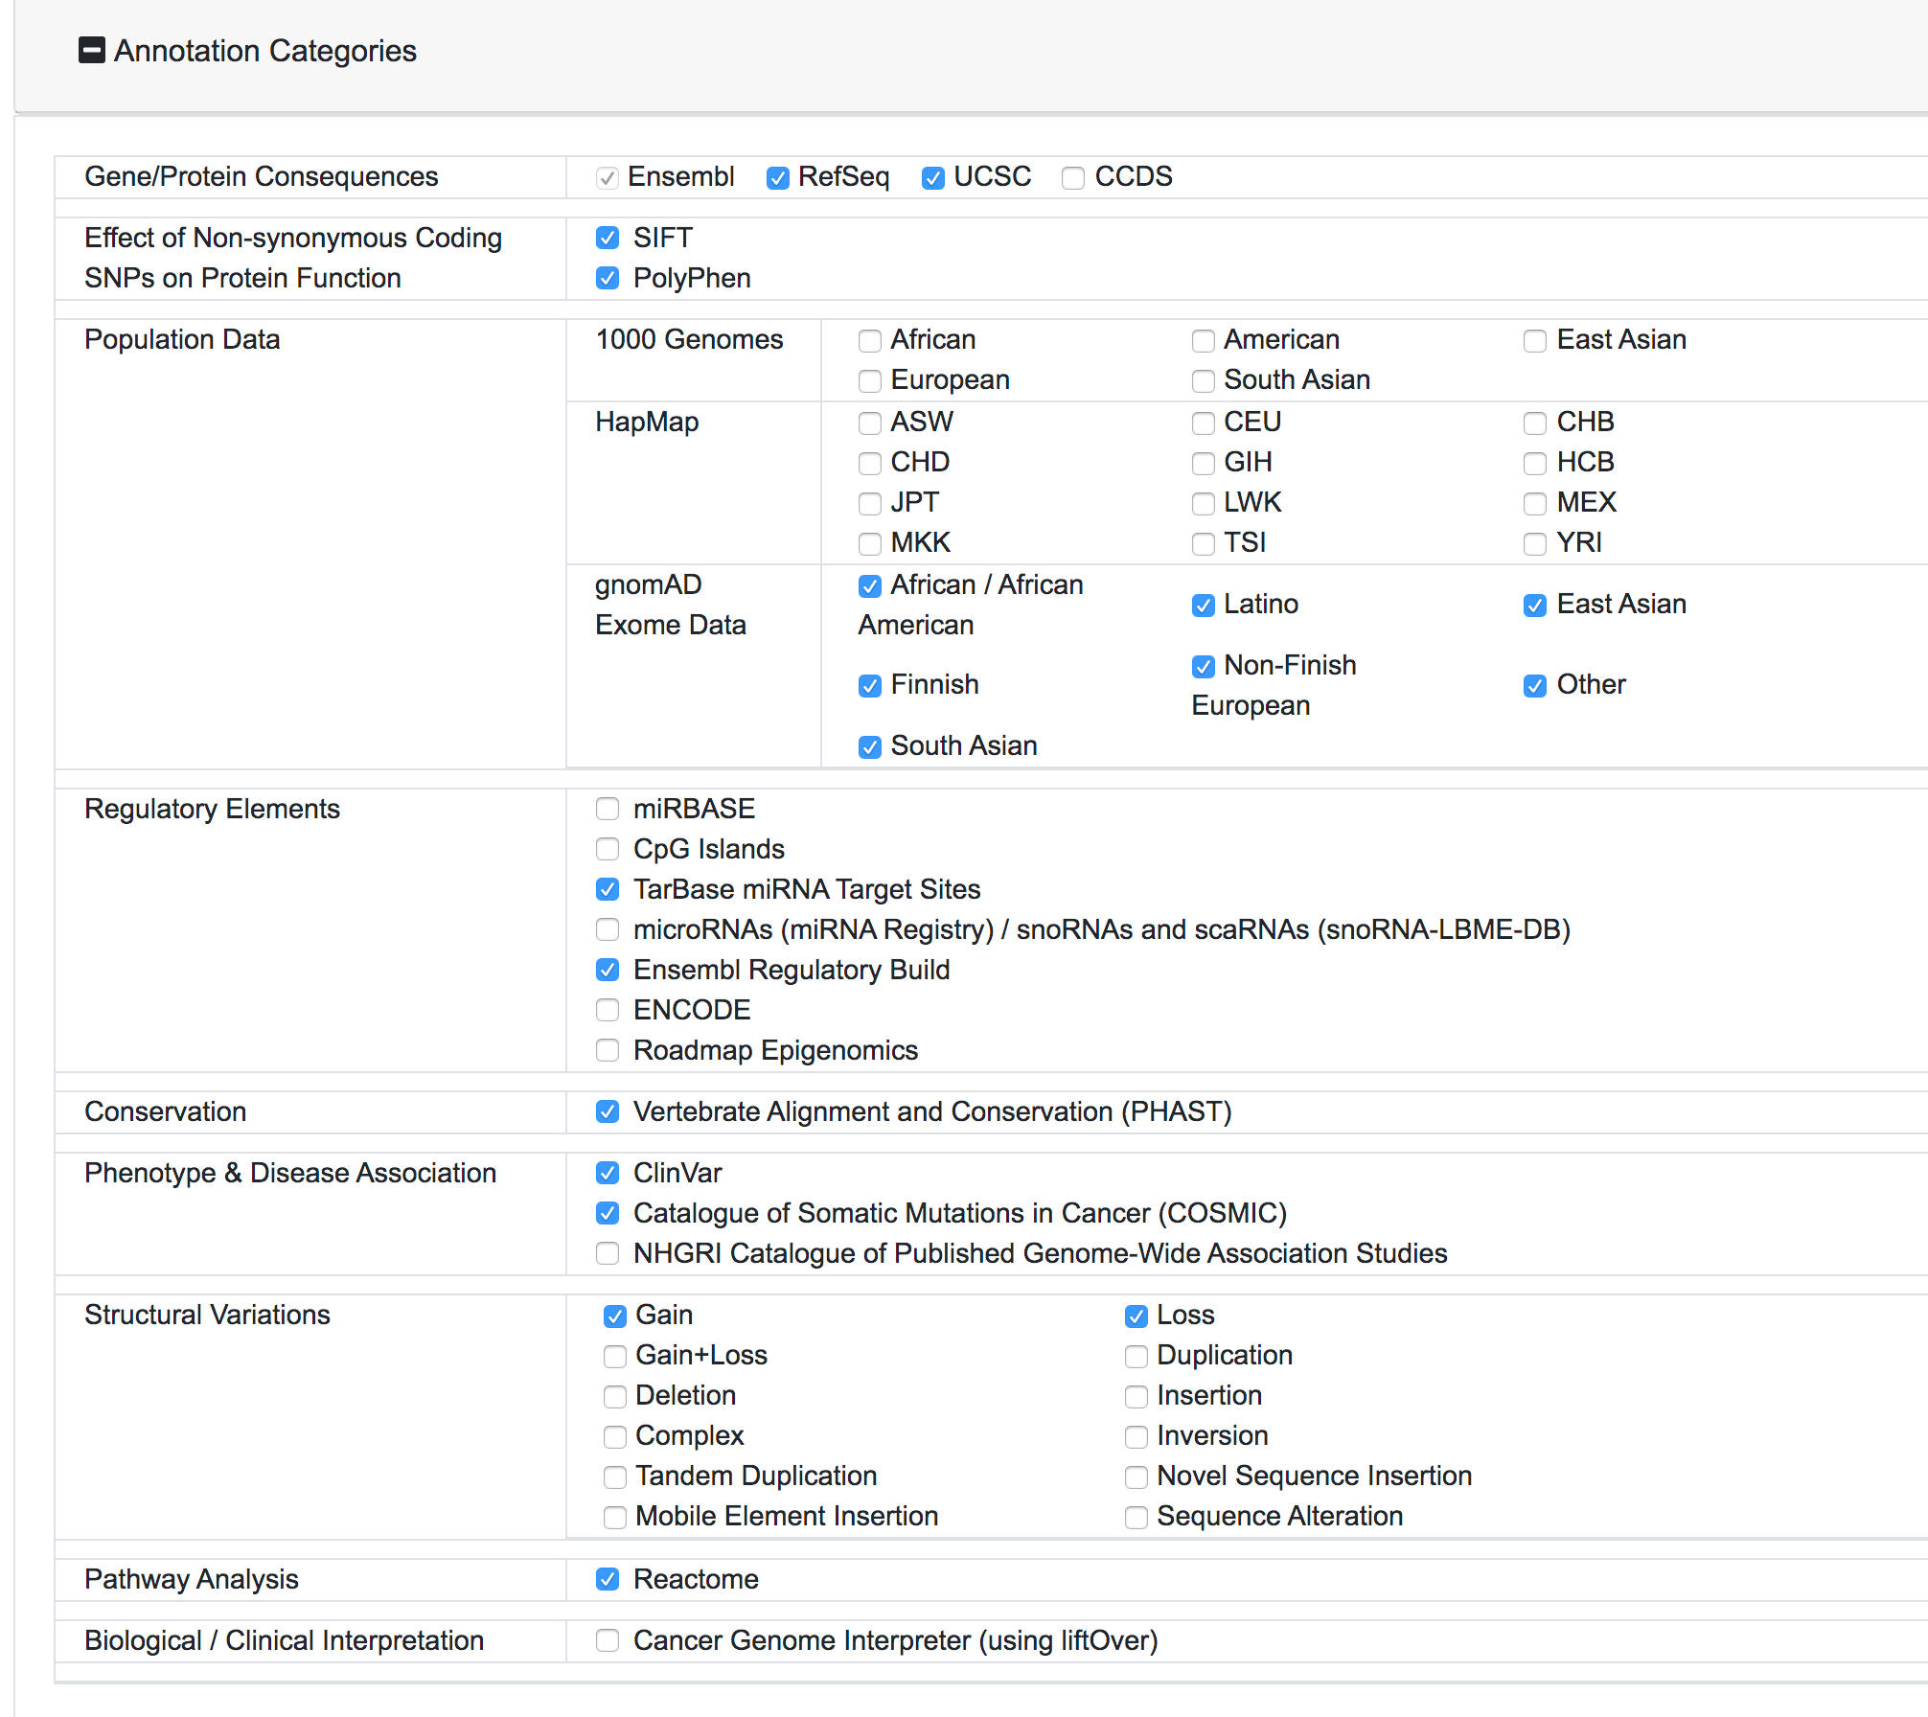Disable gnomAD Other checkbox
This screenshot has height=1717, width=1928.
(1535, 686)
